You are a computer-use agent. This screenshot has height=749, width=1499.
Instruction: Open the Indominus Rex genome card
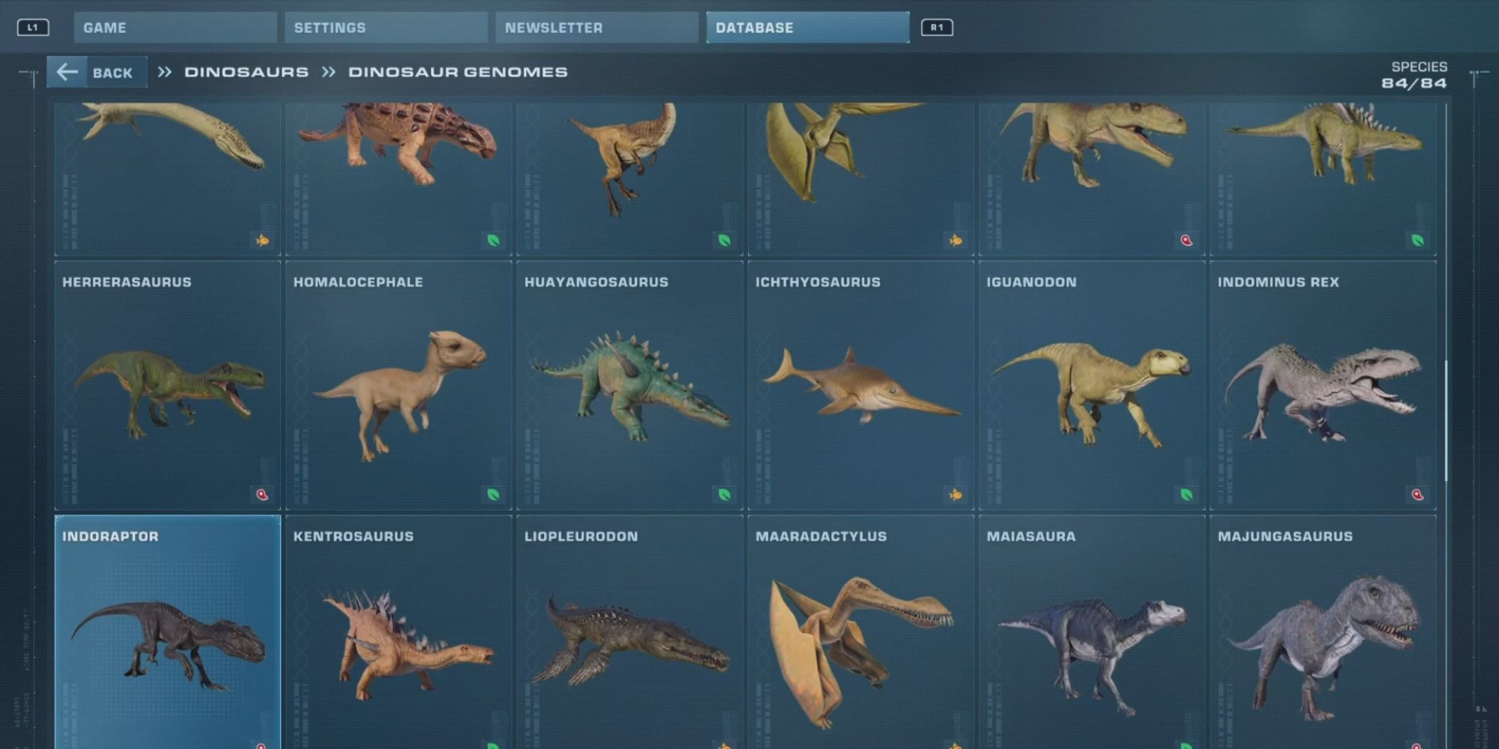(1323, 385)
